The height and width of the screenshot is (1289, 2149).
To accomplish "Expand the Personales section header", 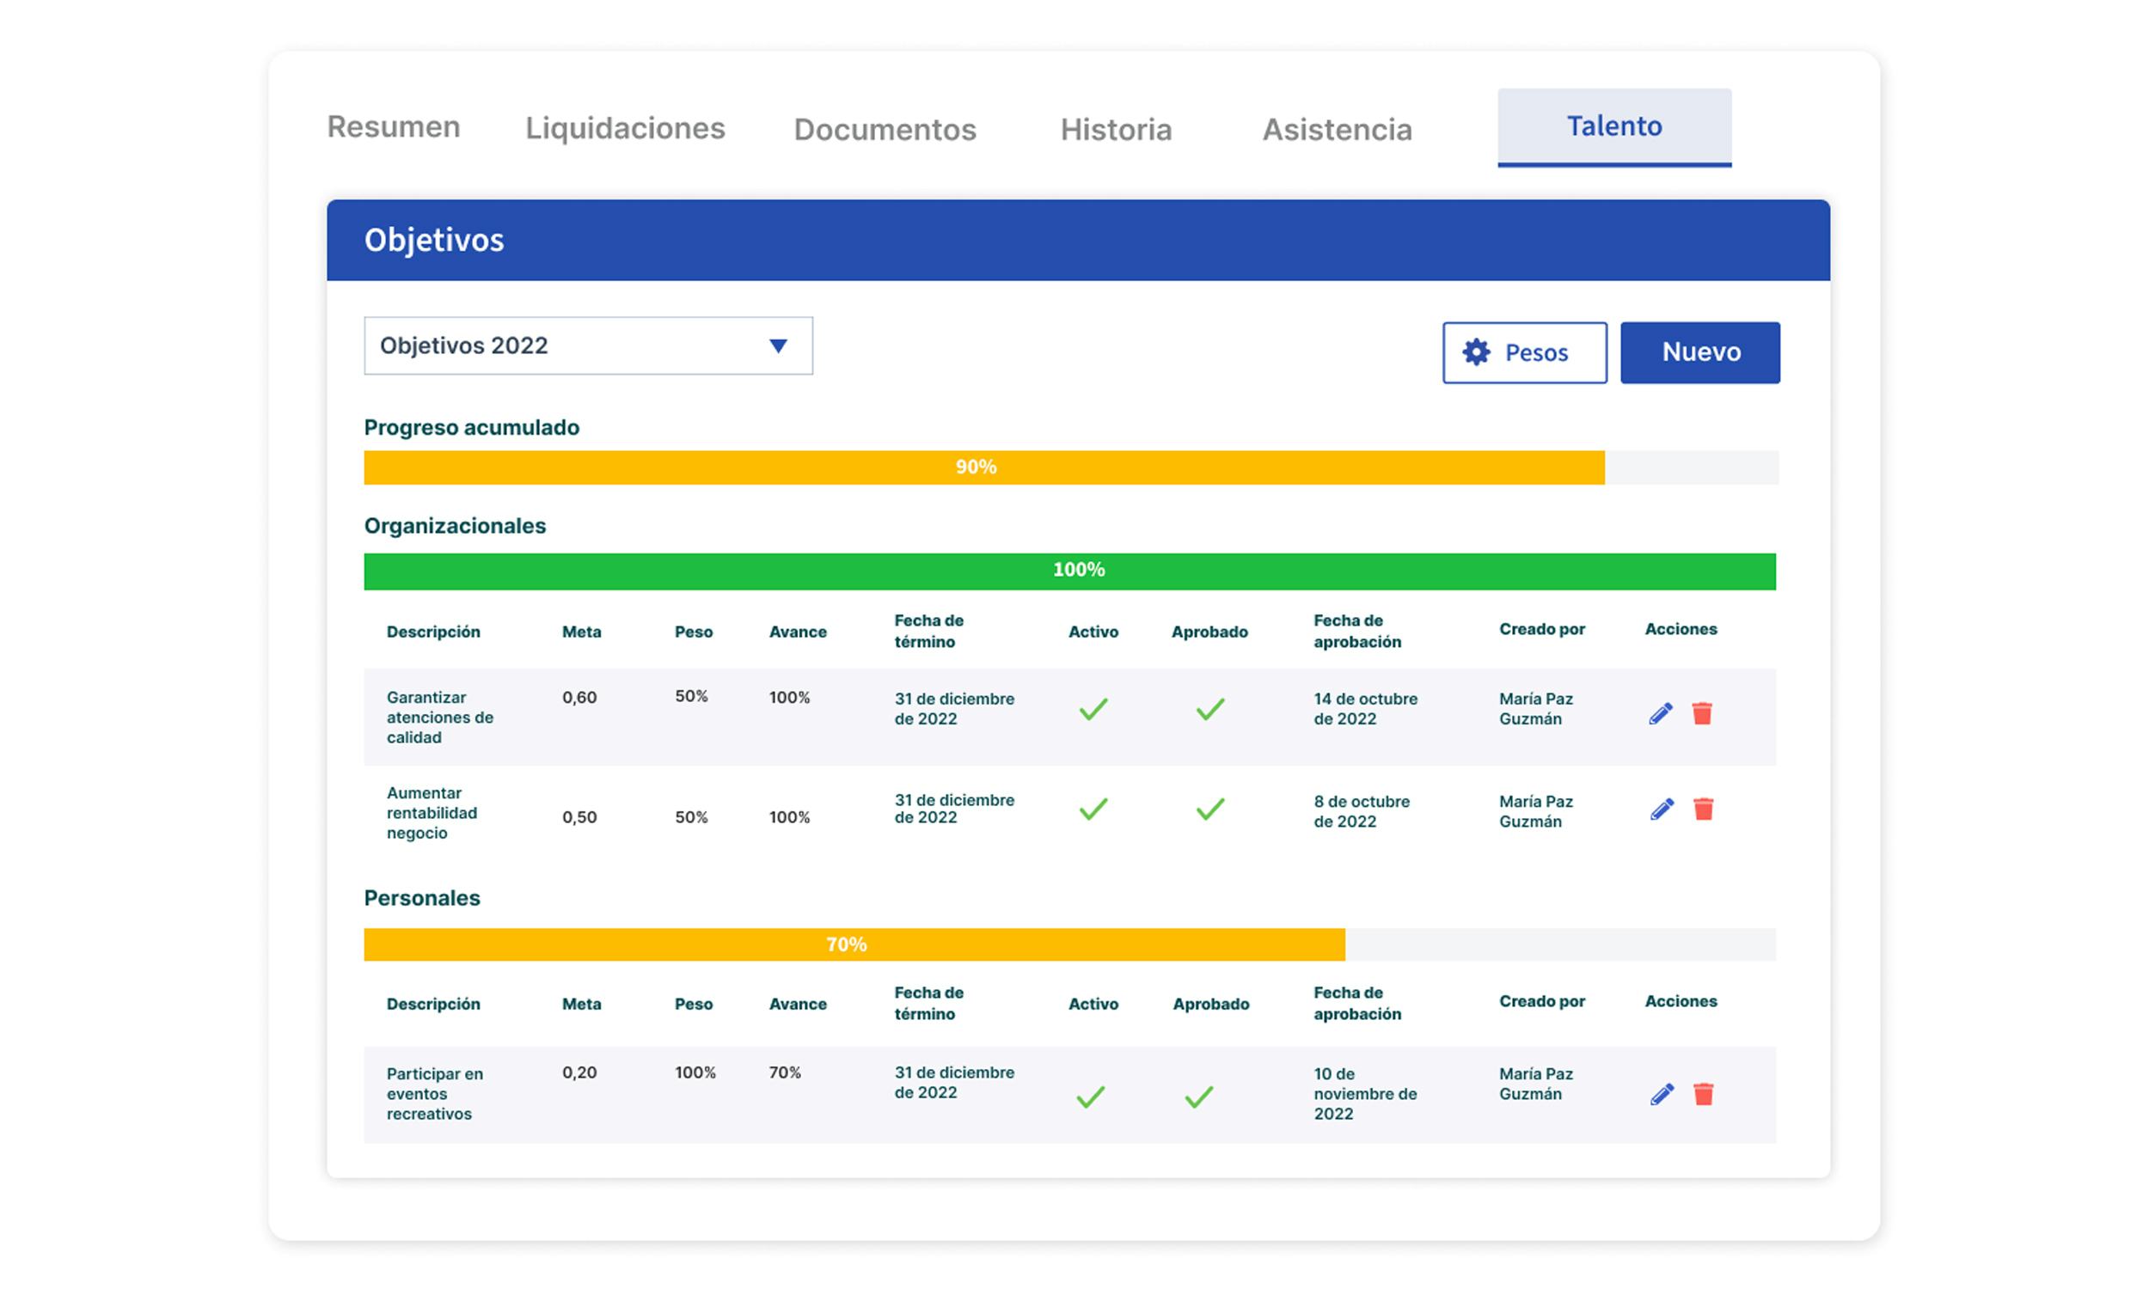I will (422, 898).
